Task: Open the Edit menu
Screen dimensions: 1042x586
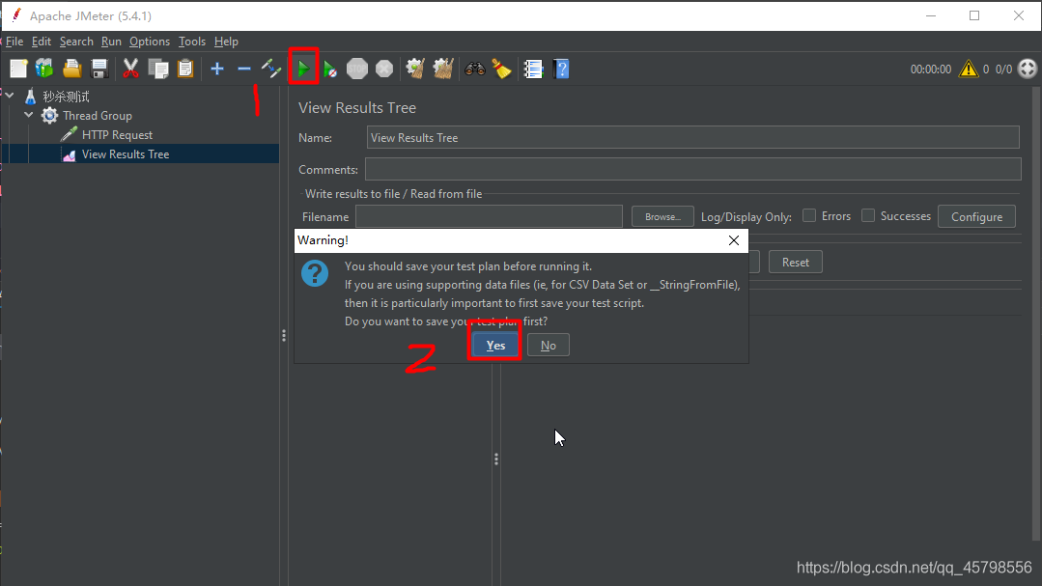Action: (x=42, y=42)
